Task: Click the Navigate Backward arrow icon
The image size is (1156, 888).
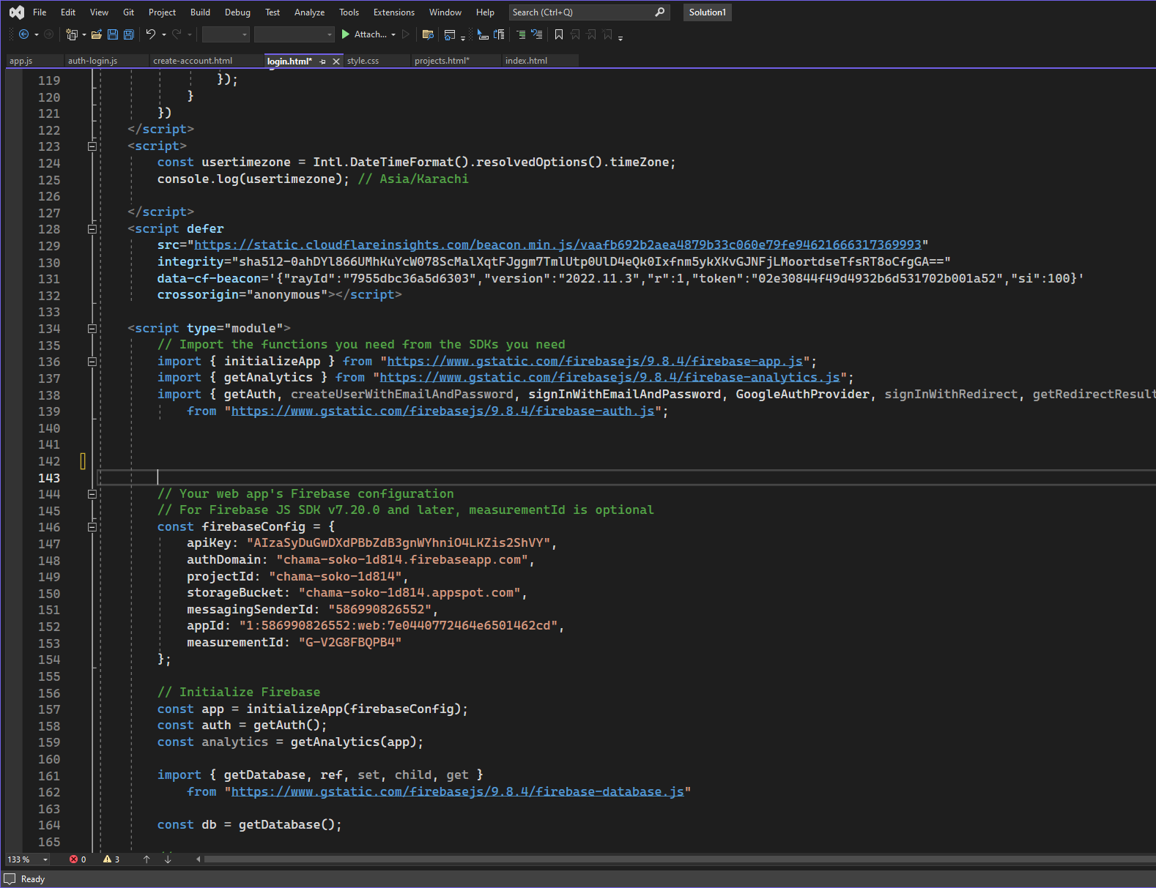Action: pyautogui.click(x=23, y=34)
